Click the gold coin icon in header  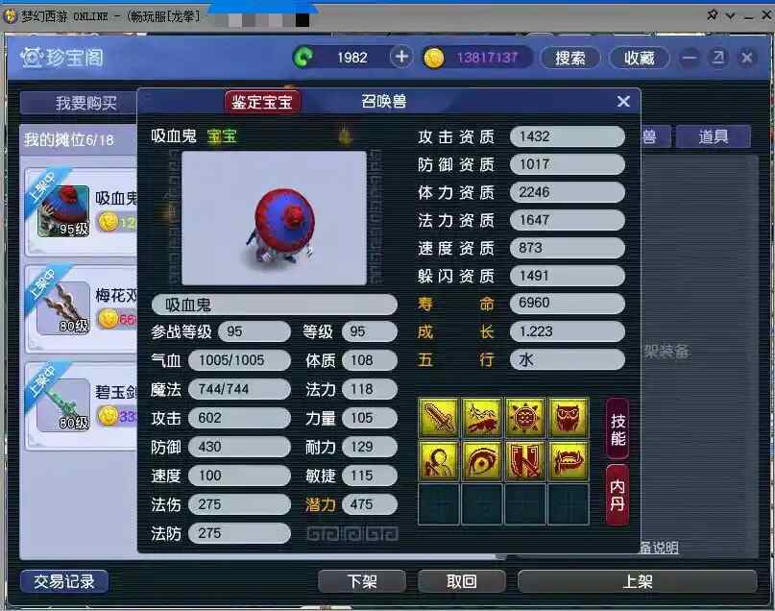point(434,58)
